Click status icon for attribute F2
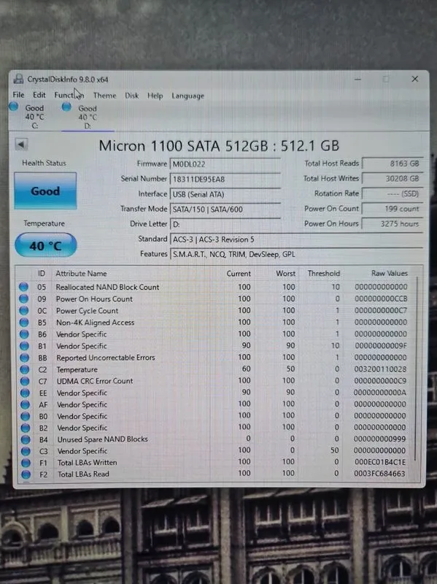Image resolution: width=437 pixels, height=584 pixels. (26, 474)
